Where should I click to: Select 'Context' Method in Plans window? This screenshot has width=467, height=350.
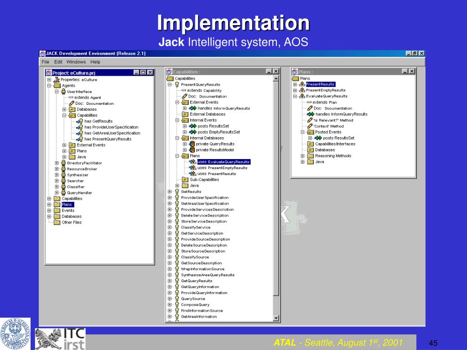(328, 126)
